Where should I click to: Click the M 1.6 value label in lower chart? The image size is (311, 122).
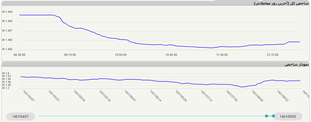6,73
